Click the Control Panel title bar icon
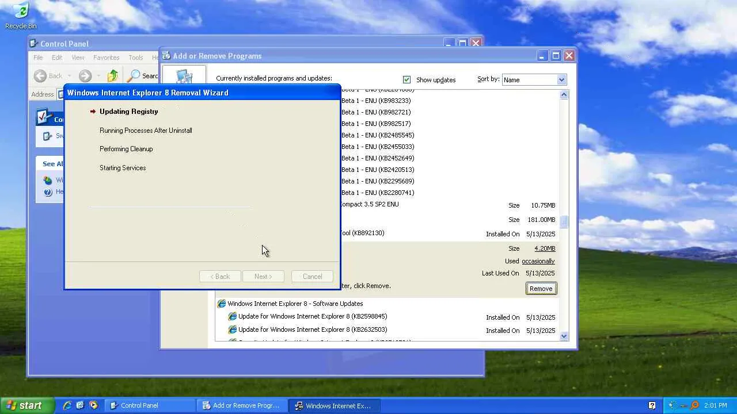Viewport: 737px width, 414px height. click(x=34, y=44)
